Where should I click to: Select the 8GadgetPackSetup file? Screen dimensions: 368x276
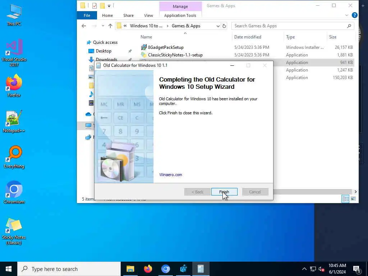pyautogui.click(x=166, y=47)
